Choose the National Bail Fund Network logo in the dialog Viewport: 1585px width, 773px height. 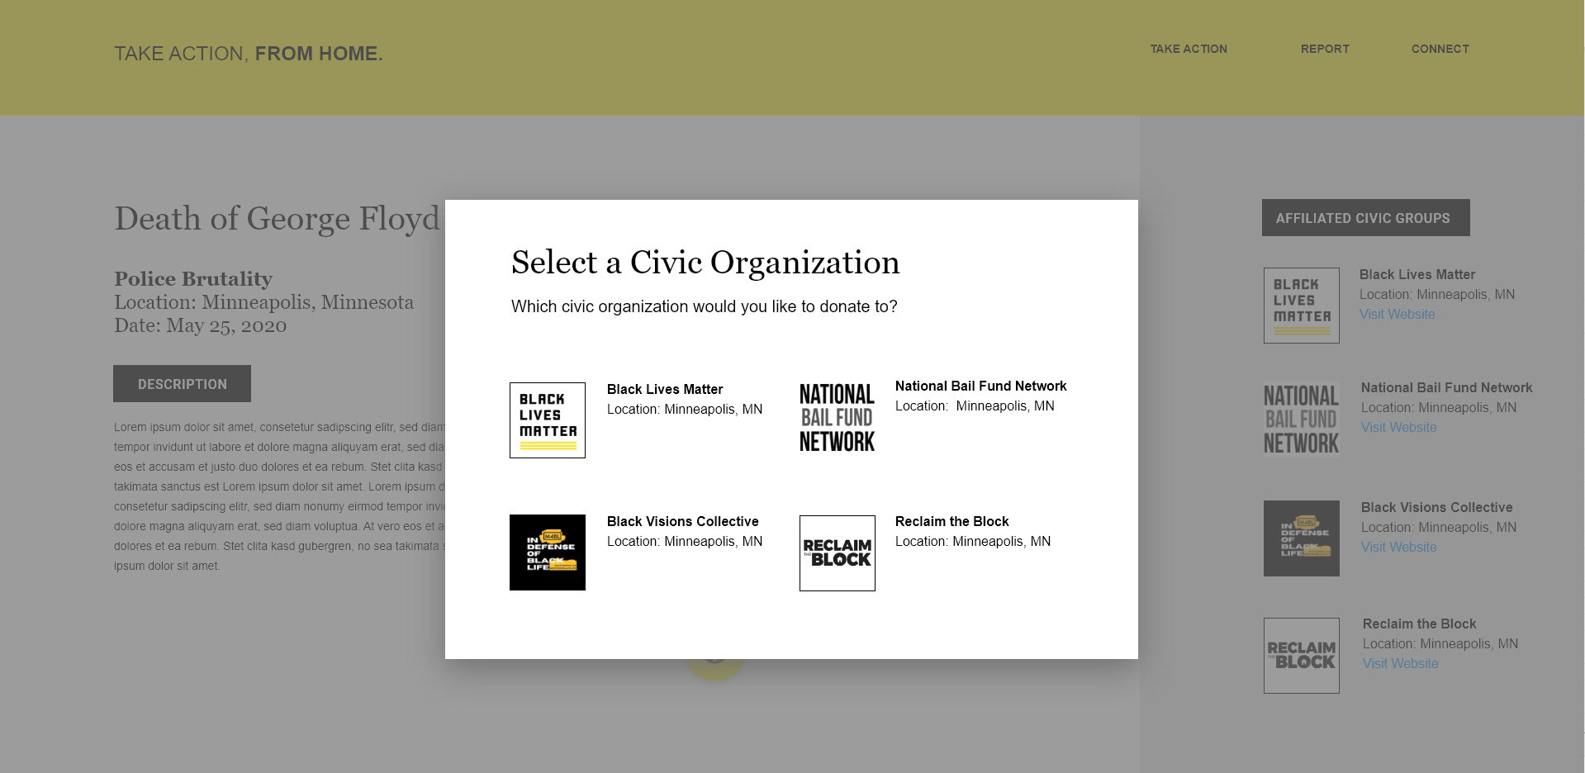pos(837,418)
